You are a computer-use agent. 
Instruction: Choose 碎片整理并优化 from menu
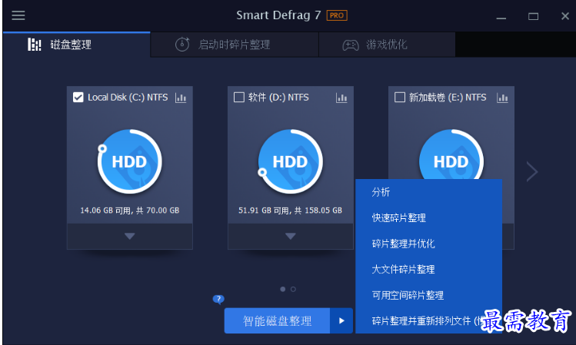click(428, 244)
